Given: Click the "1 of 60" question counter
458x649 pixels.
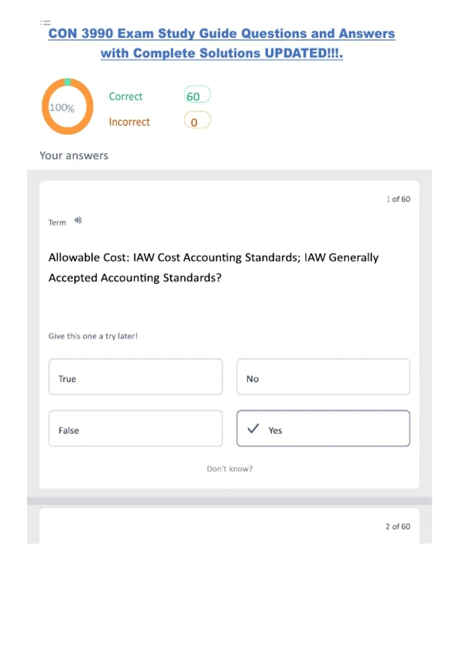Looking at the screenshot, I should (x=398, y=199).
